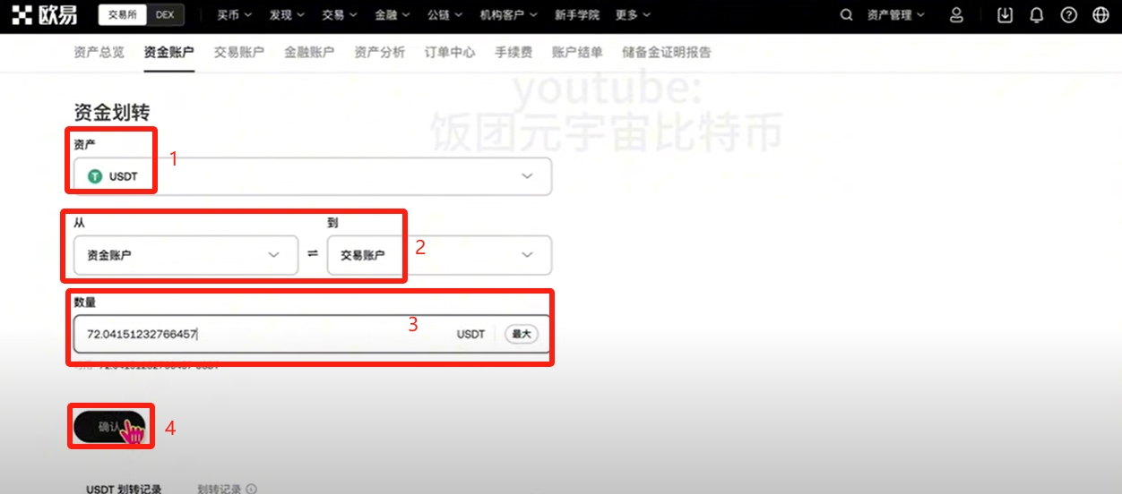Click the OKX 欧易 logo
1122x494 pixels.
coord(44,14)
